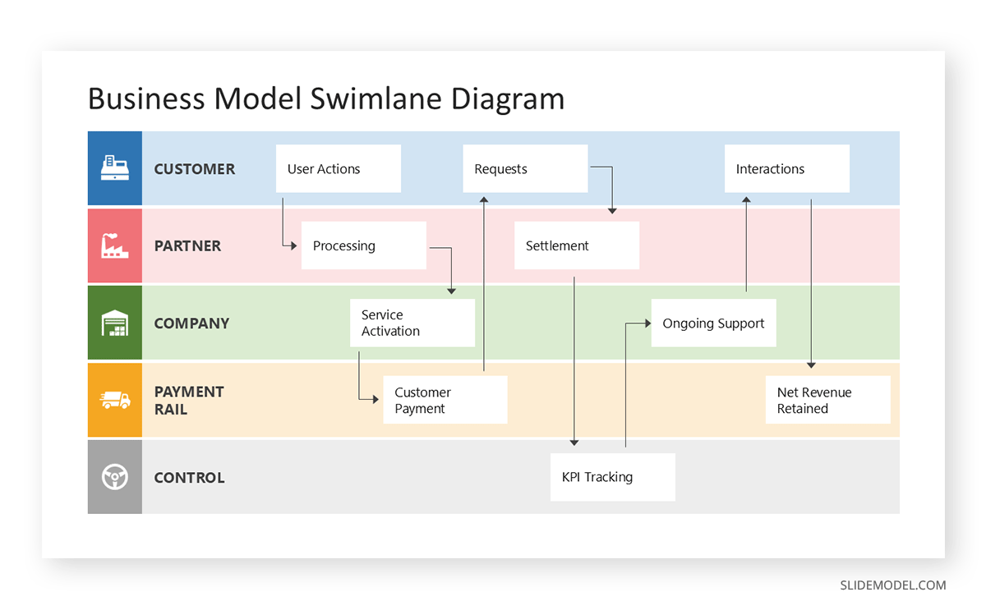Select the PAYMENT RAIL lane label
This screenshot has height=610, width=986.
point(189,400)
